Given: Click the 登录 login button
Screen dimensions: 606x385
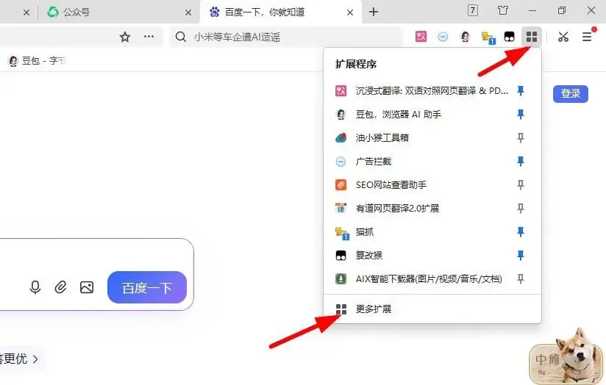Looking at the screenshot, I should [x=571, y=93].
